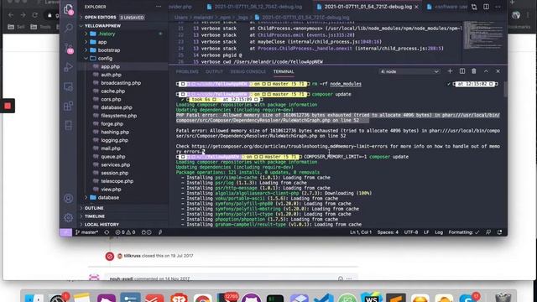This screenshot has height=302, width=537.
Task: Click the terminal scrollbar
Action: tap(505, 89)
